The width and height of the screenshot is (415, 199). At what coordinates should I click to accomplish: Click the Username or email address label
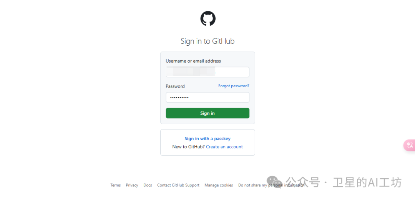193,61
